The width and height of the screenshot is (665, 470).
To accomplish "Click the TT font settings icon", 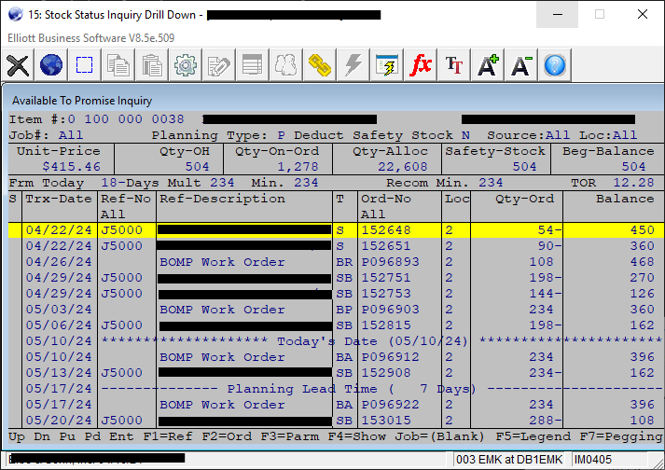I will pyautogui.click(x=454, y=65).
